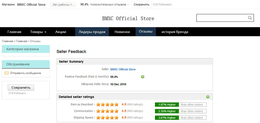Click the large BMXC Official Store title
260x123 pixels.
128,18
